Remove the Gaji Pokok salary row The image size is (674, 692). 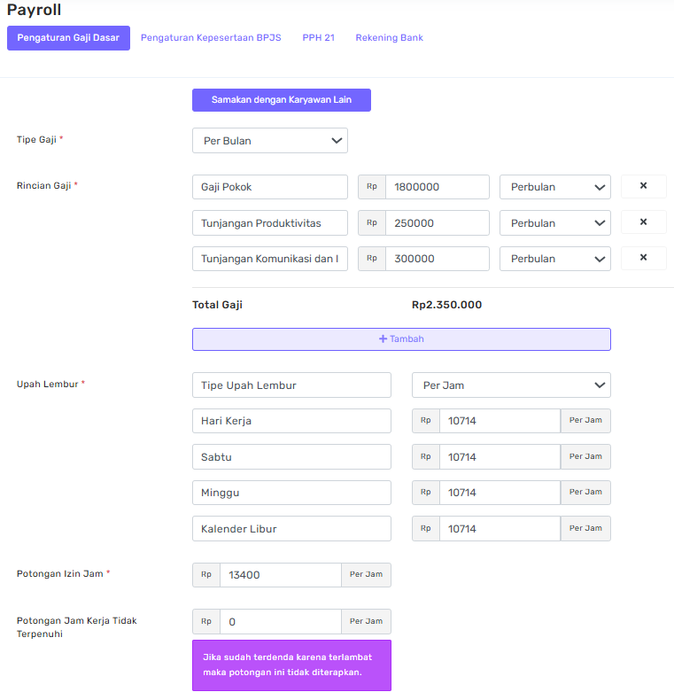tap(643, 186)
